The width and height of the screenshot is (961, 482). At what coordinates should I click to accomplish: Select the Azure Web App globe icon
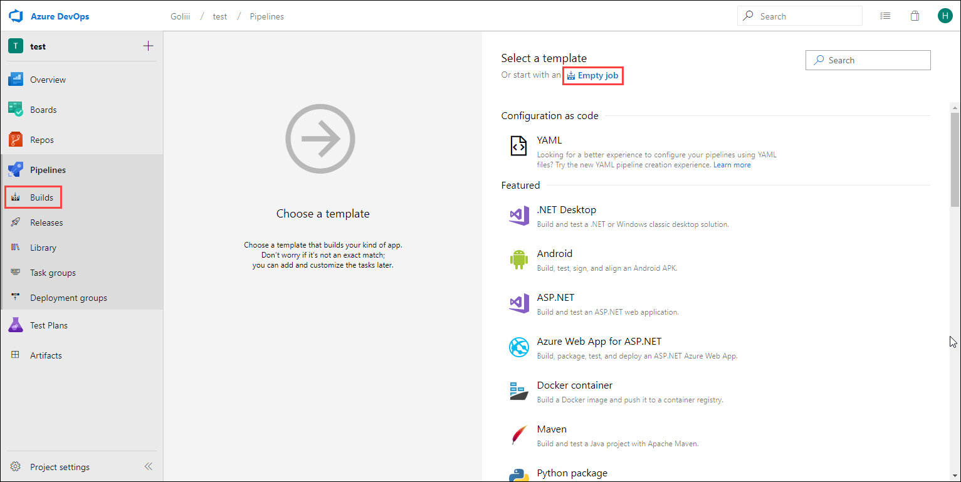point(519,347)
